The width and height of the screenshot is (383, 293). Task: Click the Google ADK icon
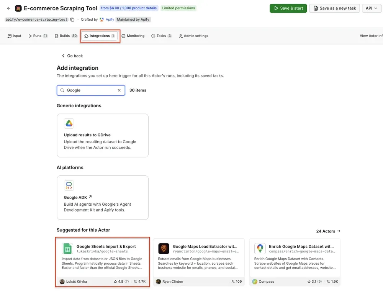69,185
